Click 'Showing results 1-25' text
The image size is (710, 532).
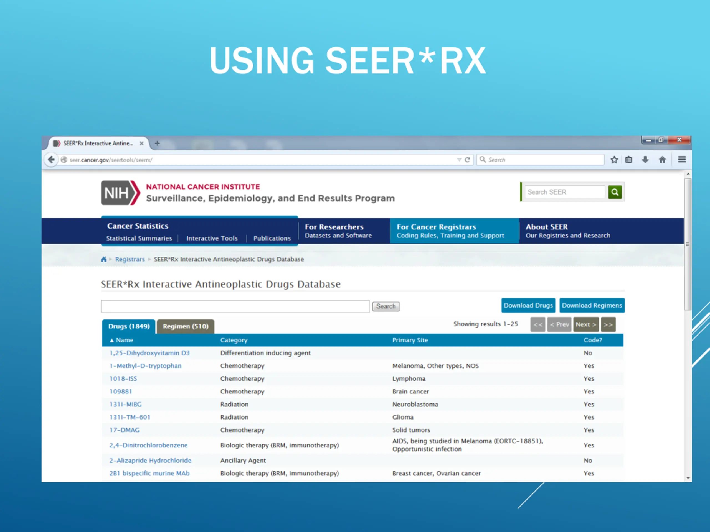(x=486, y=324)
